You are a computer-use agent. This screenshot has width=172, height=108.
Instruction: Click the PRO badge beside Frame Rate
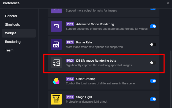click(x=70, y=42)
